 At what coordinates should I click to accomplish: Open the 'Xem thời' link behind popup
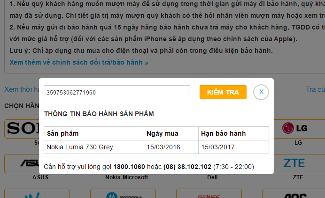[22, 89]
